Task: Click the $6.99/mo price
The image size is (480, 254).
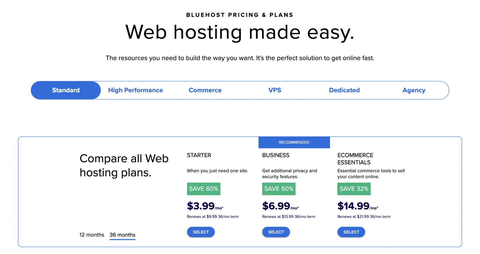Action: pos(280,206)
